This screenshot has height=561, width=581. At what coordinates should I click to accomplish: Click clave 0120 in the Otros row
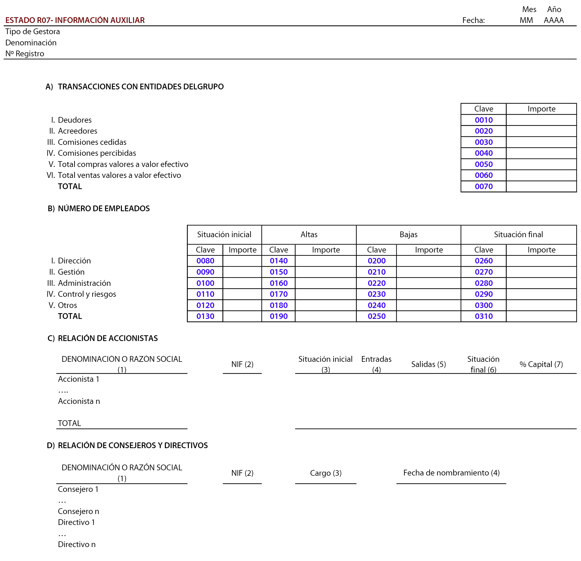click(205, 306)
